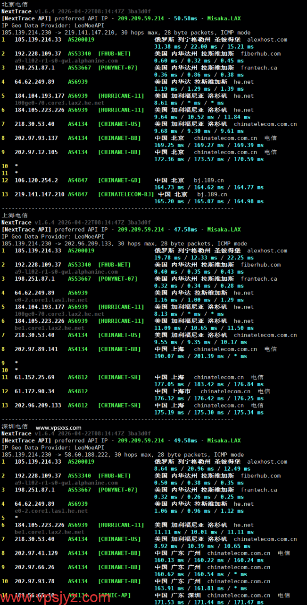307x605 pixels.
Task: Click the 北京电信 section heading
Action: (15, 4)
